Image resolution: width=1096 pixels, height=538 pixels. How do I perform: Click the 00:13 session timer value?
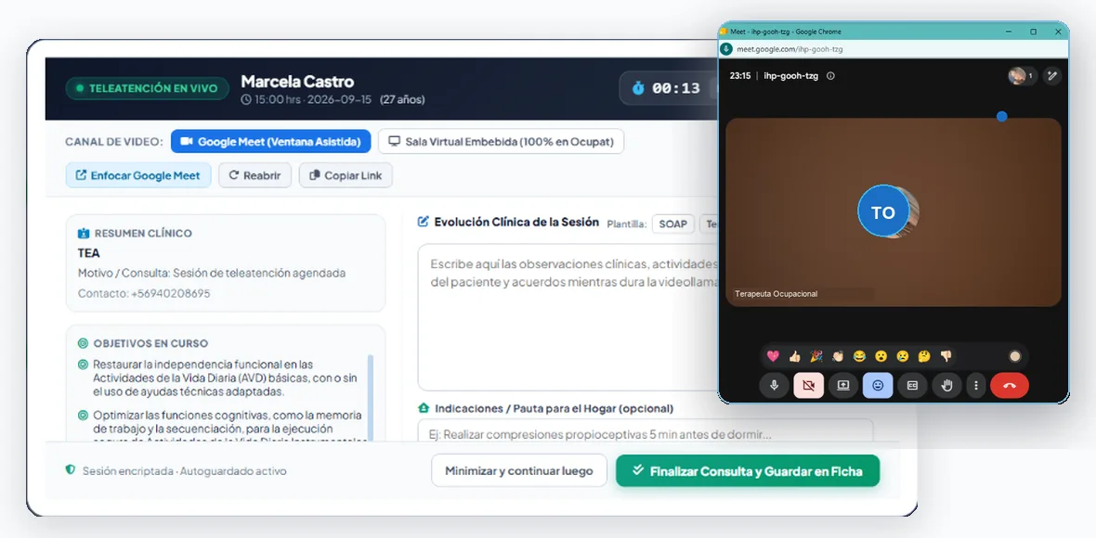[x=676, y=89]
